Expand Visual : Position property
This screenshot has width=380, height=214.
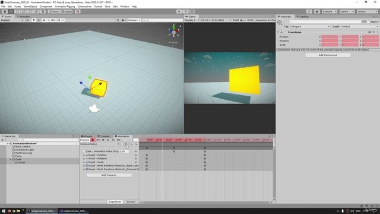point(84,155)
